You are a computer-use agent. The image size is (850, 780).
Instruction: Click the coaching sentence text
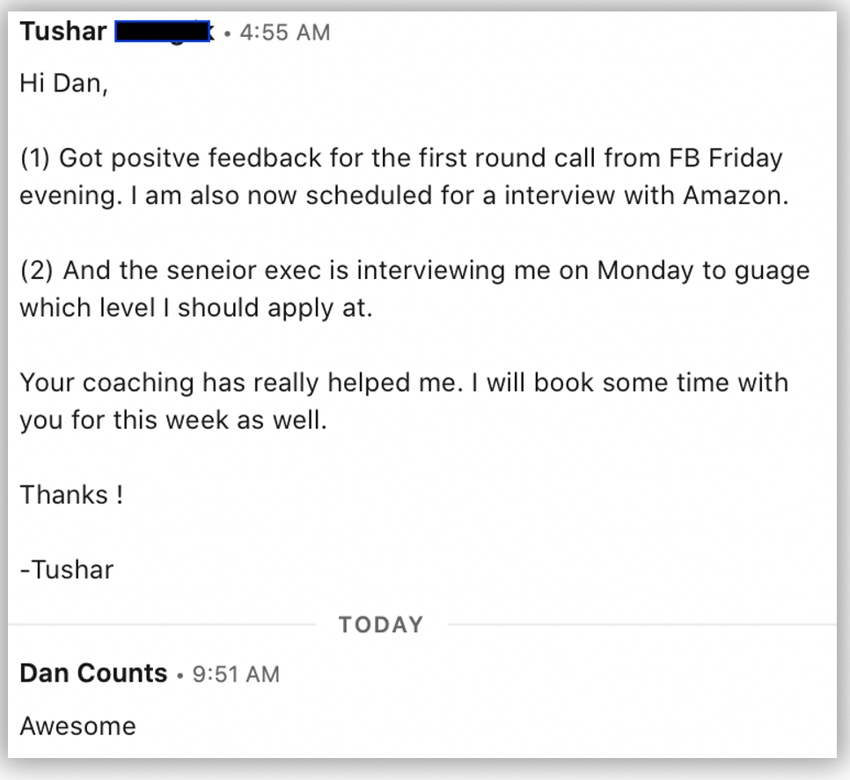pyautogui.click(x=404, y=401)
